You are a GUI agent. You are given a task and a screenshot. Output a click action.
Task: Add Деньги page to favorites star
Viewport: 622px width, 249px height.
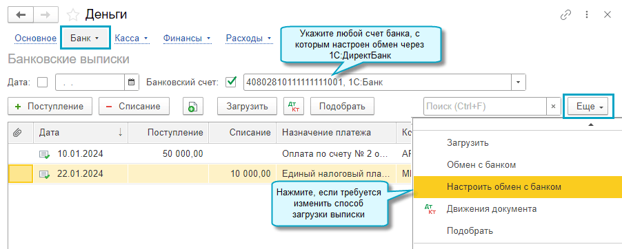(x=72, y=15)
